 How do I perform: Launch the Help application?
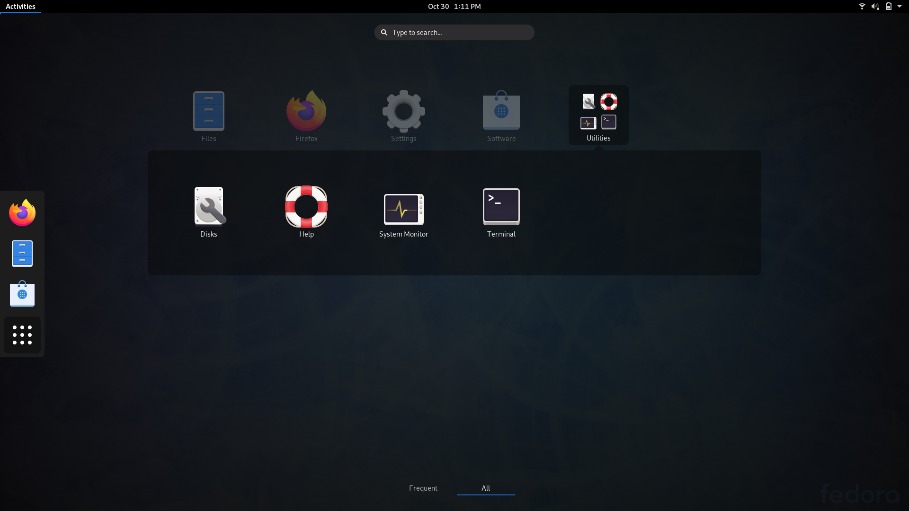(306, 212)
